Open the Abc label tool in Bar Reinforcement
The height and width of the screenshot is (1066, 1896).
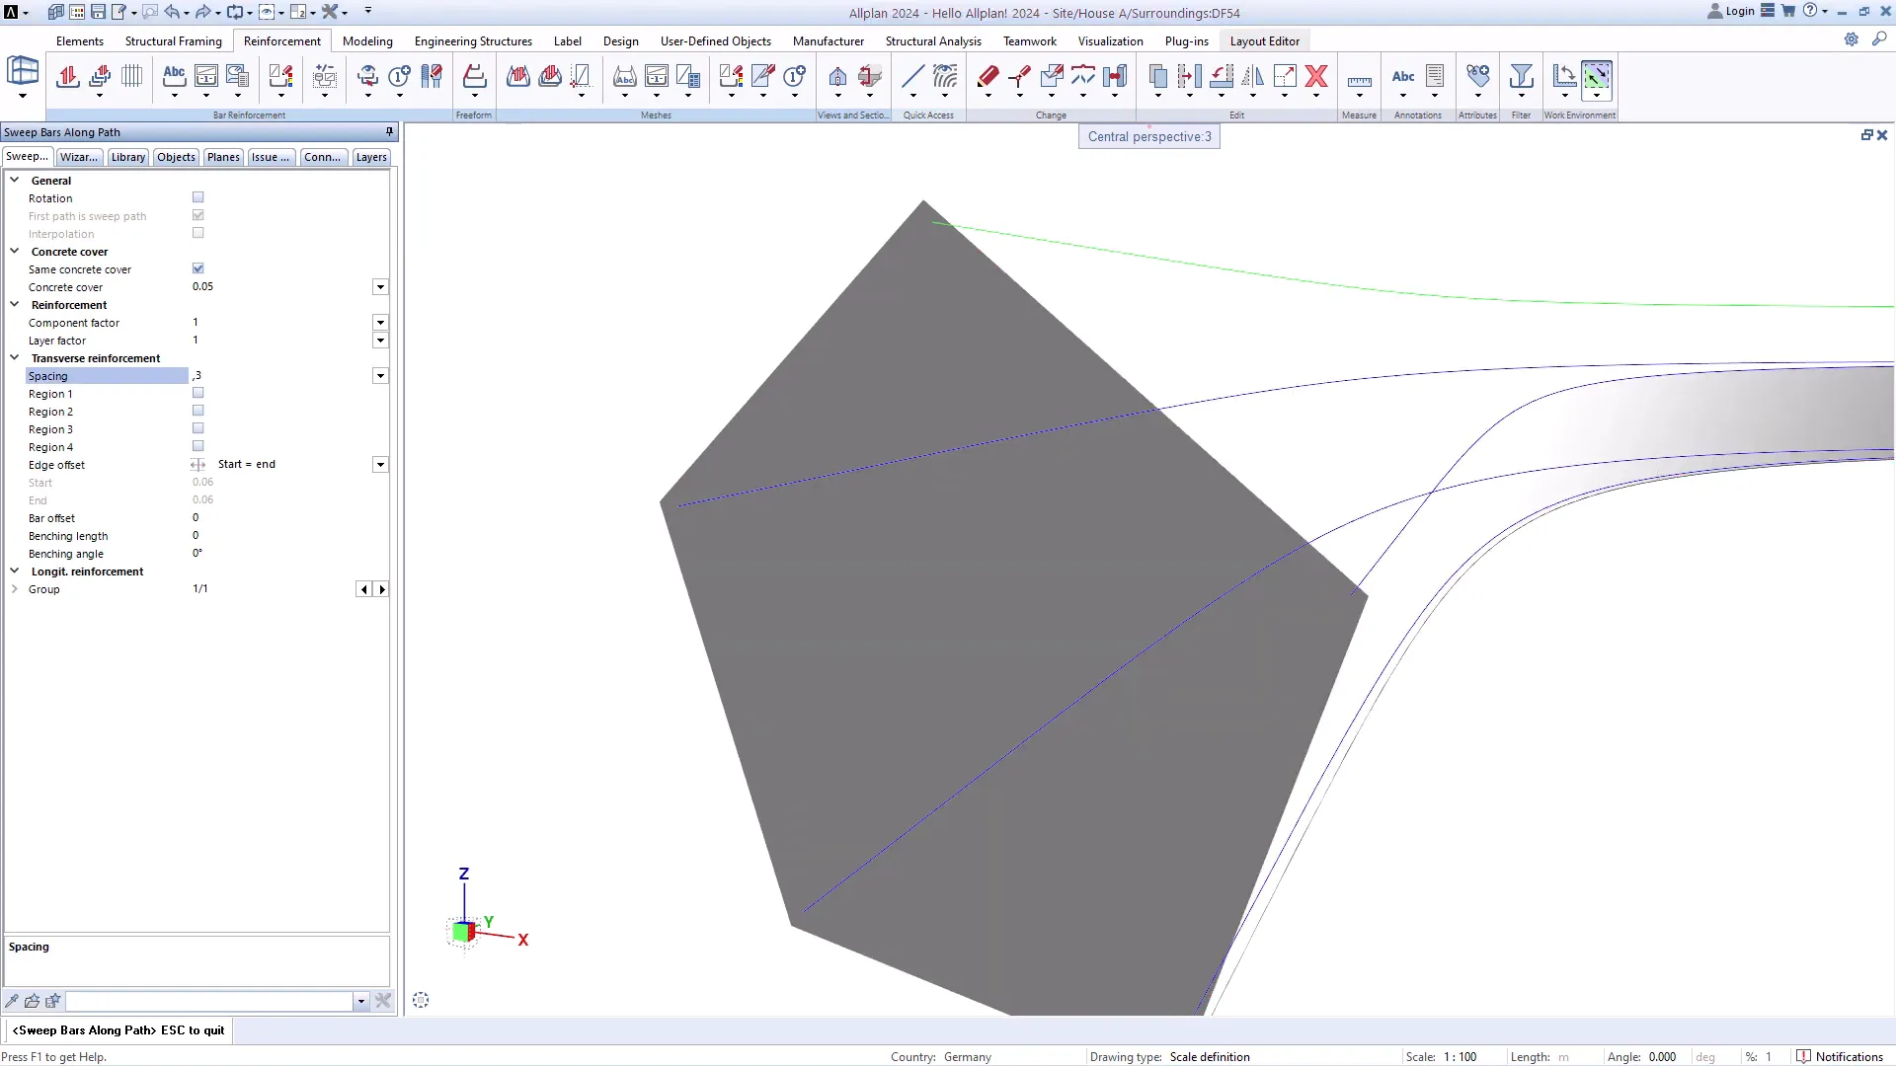click(x=174, y=76)
